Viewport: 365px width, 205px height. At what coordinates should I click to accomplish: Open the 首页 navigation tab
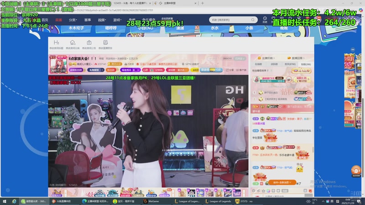pyautogui.click(x=45, y=20)
